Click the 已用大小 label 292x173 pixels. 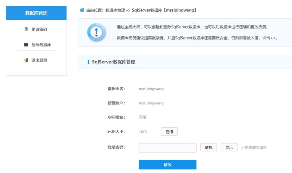[x=116, y=132]
